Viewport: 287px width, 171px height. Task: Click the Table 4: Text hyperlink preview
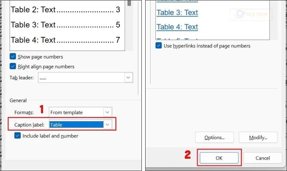[177, 27]
